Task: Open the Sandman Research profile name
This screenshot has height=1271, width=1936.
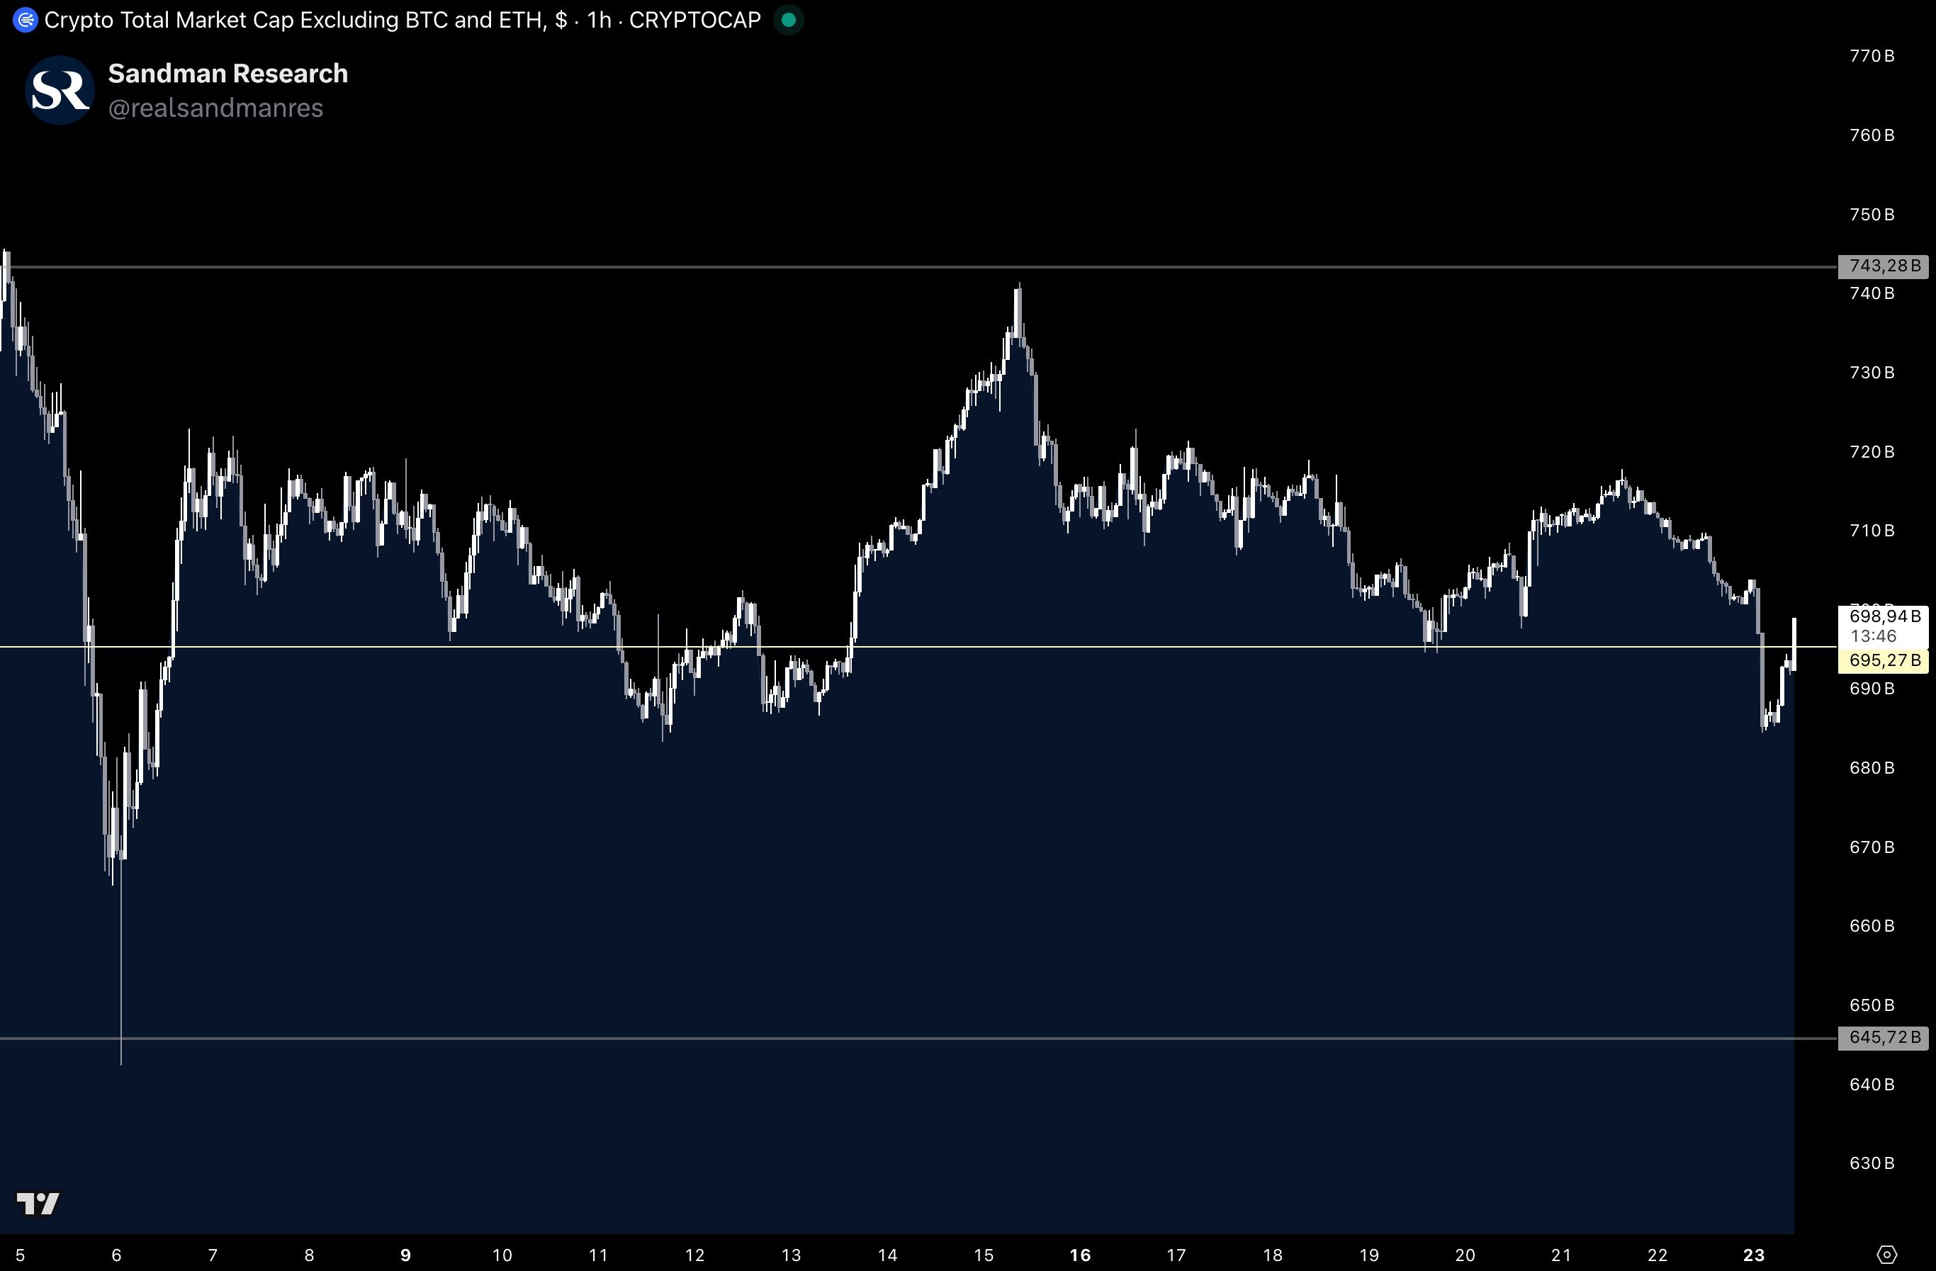Action: point(227,73)
